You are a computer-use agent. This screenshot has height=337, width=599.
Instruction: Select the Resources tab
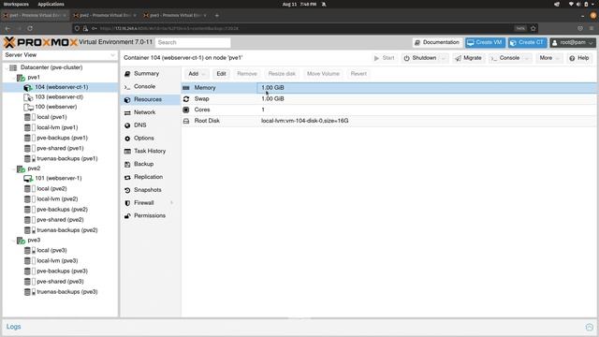click(x=148, y=99)
